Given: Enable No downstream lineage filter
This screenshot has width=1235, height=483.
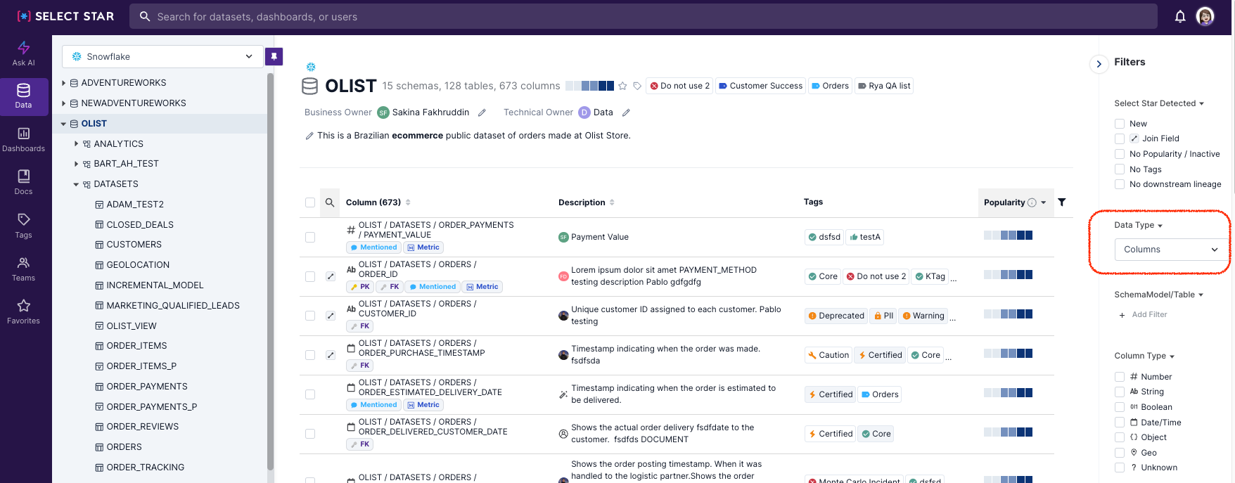Looking at the screenshot, I should pyautogui.click(x=1119, y=184).
